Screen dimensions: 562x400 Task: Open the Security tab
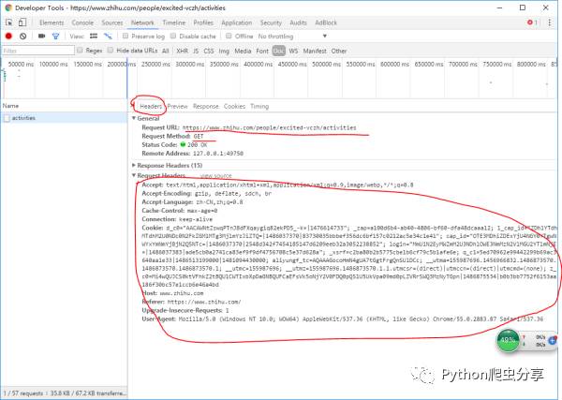tap(271, 22)
